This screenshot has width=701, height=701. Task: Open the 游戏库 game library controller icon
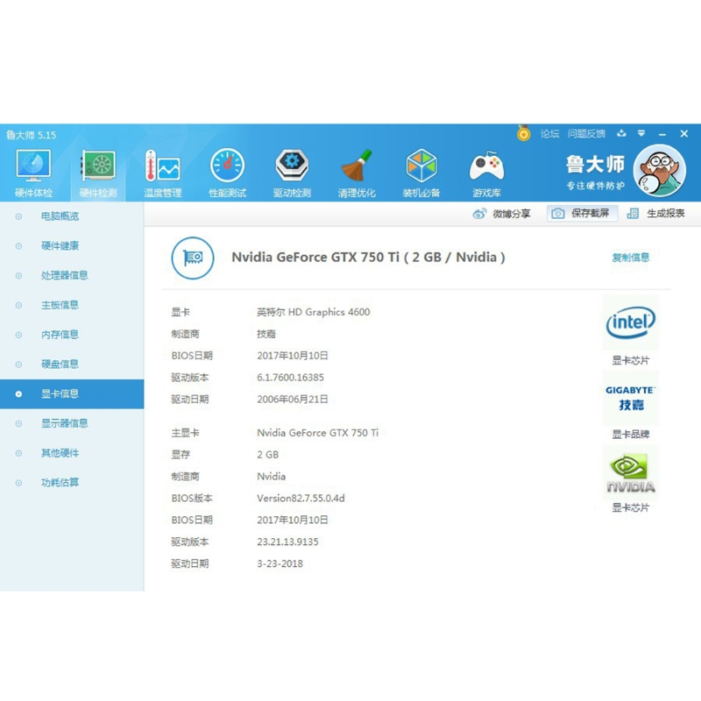pyautogui.click(x=486, y=173)
